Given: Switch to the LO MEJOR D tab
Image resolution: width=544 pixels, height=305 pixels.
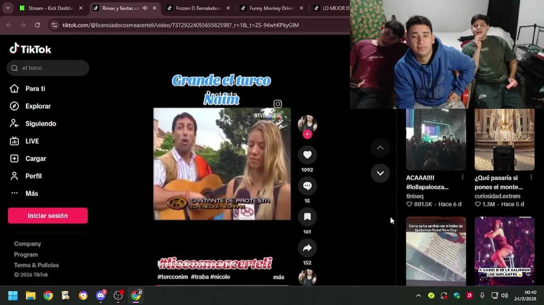Looking at the screenshot, I should [x=331, y=8].
